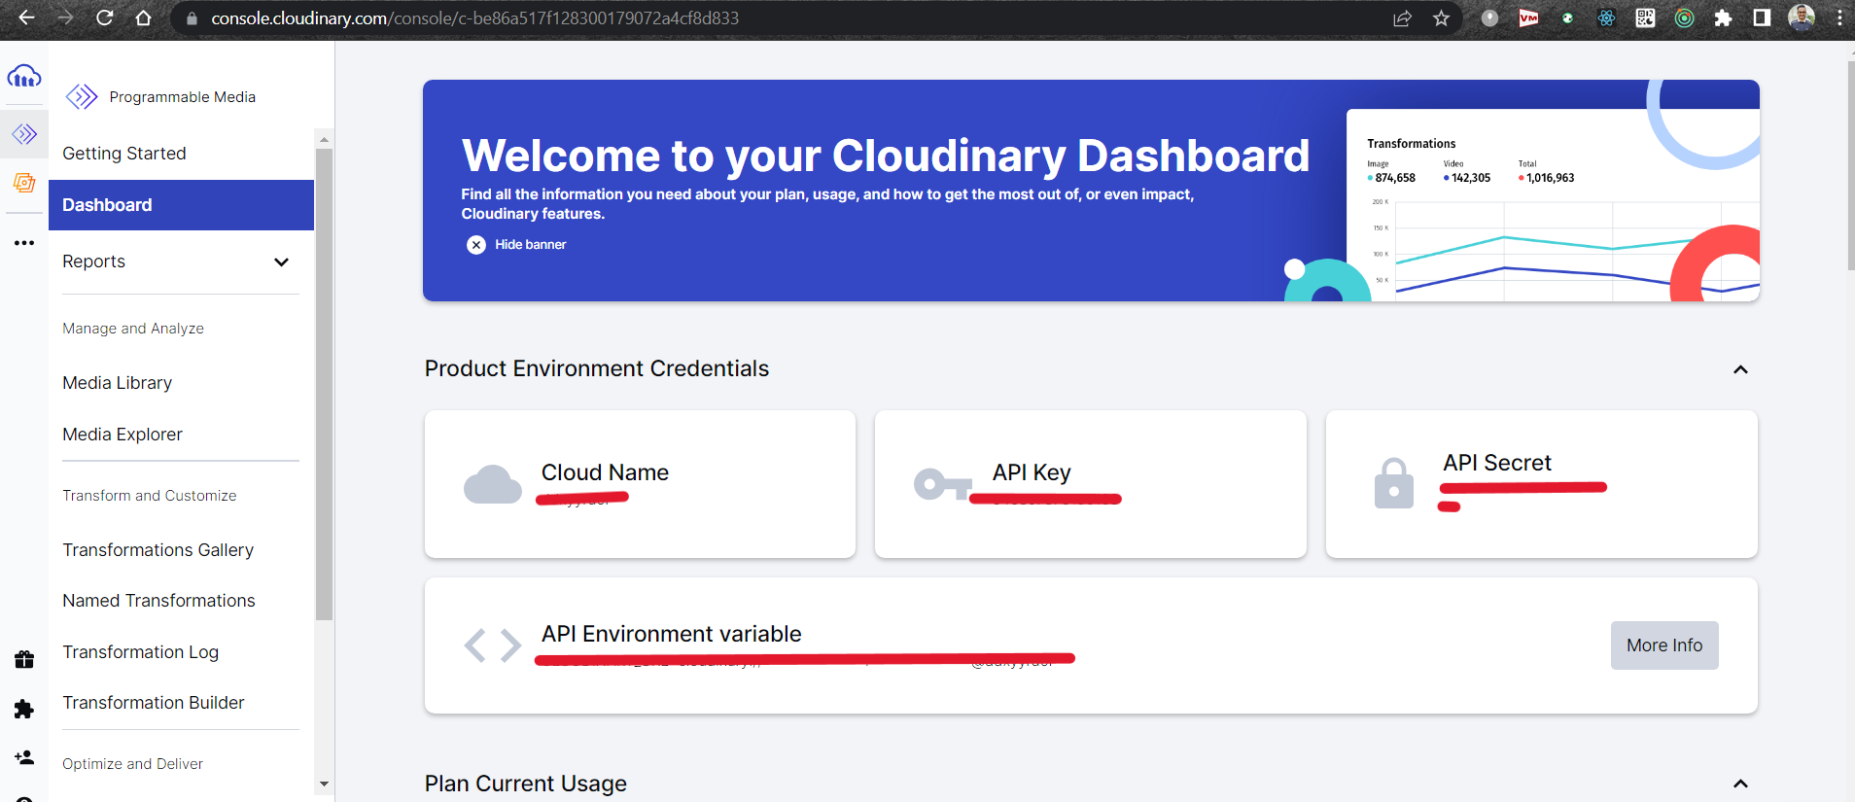Click the main page vertical scrollbar
1855x802 pixels.
click(1850, 165)
